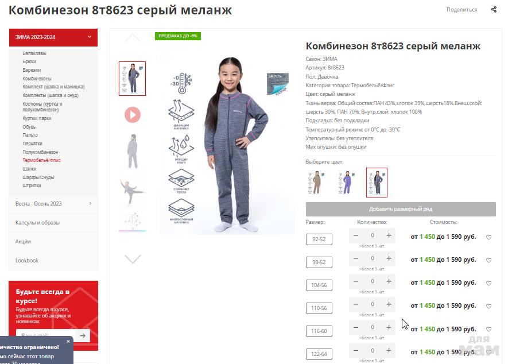Add size 92-52 to favorites heart
Image resolution: width=508 pixels, height=364 pixels.
[x=488, y=237]
